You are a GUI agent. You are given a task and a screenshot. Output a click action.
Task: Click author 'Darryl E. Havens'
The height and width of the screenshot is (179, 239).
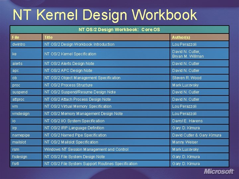187,121
